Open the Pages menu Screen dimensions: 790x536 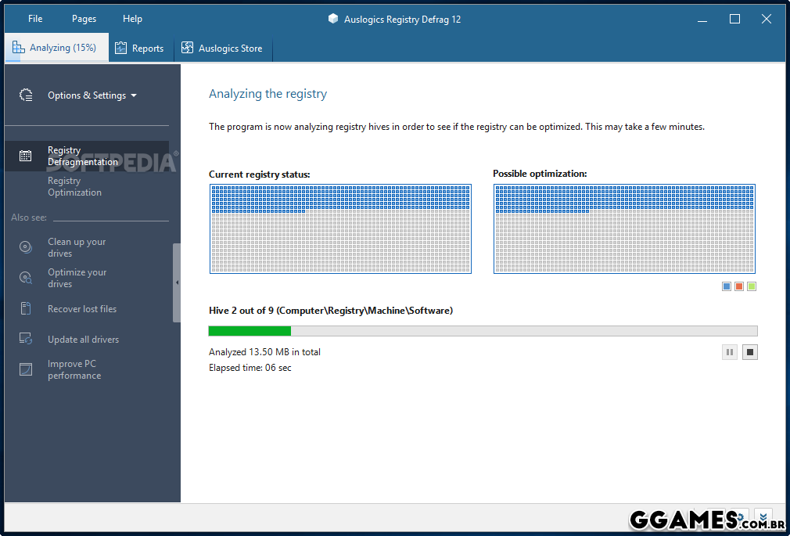(x=84, y=19)
